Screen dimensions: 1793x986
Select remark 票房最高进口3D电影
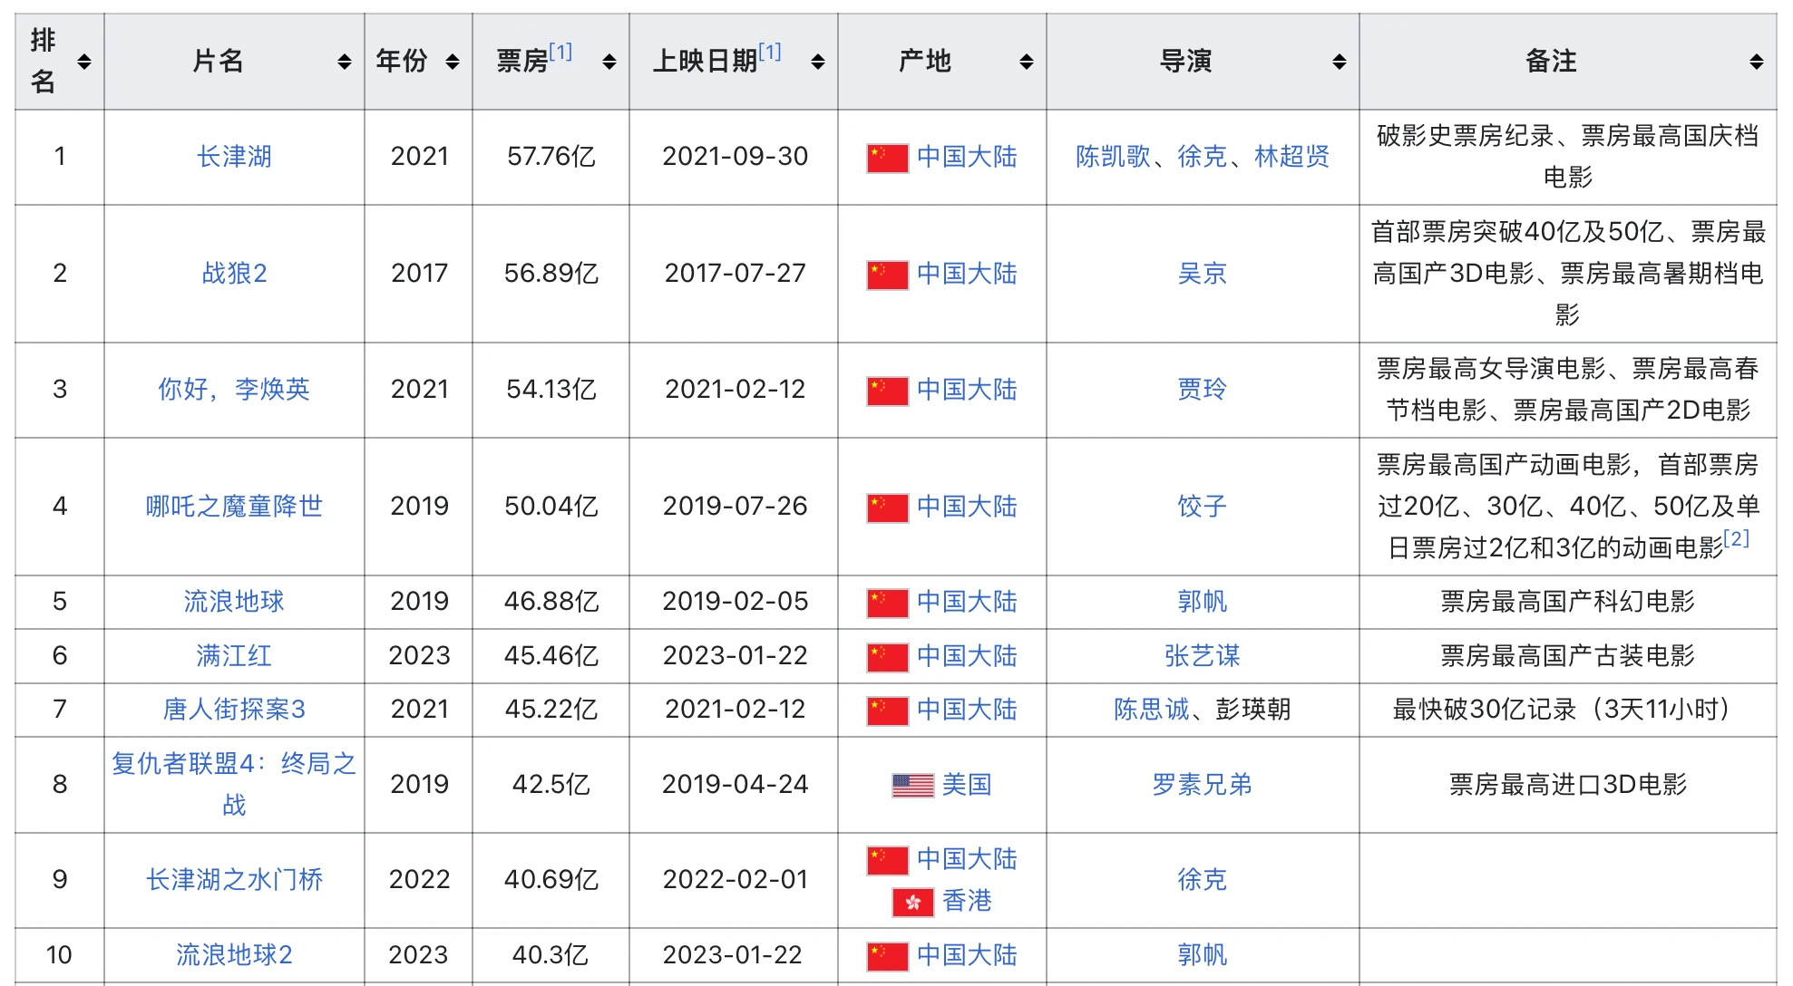1568,784
